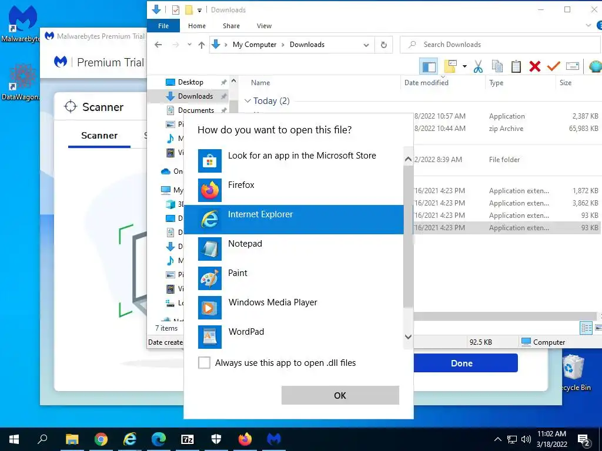Open the notification center icon
Screen dimensions: 602x451
(x=584, y=440)
